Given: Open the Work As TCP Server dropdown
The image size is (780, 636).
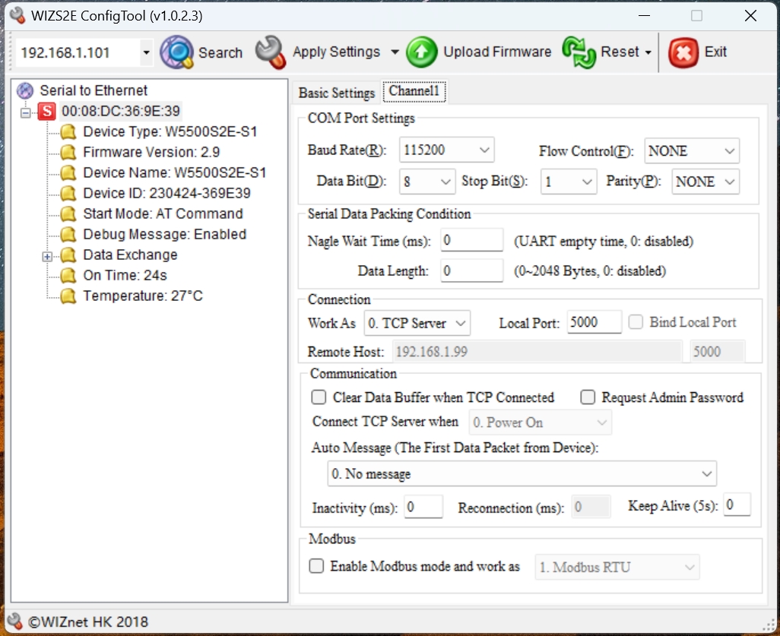Looking at the screenshot, I should 417,323.
